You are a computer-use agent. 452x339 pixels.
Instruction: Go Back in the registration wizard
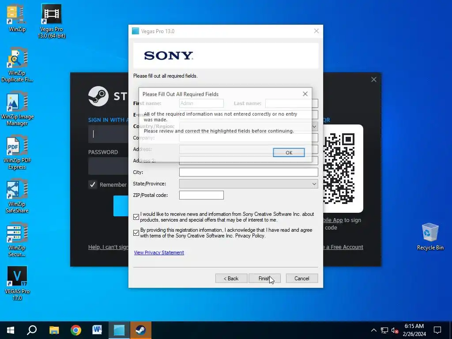[x=231, y=279]
